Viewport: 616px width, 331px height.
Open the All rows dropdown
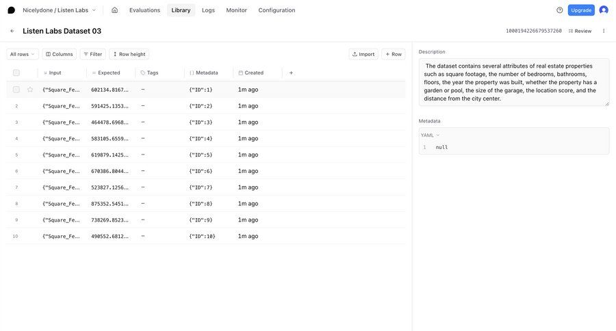tap(23, 54)
